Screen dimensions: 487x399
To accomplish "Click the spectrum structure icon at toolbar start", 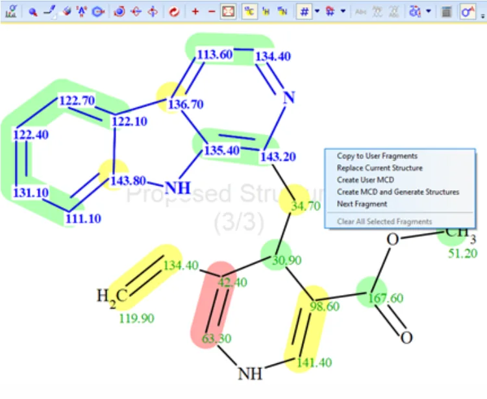I will (11, 12).
